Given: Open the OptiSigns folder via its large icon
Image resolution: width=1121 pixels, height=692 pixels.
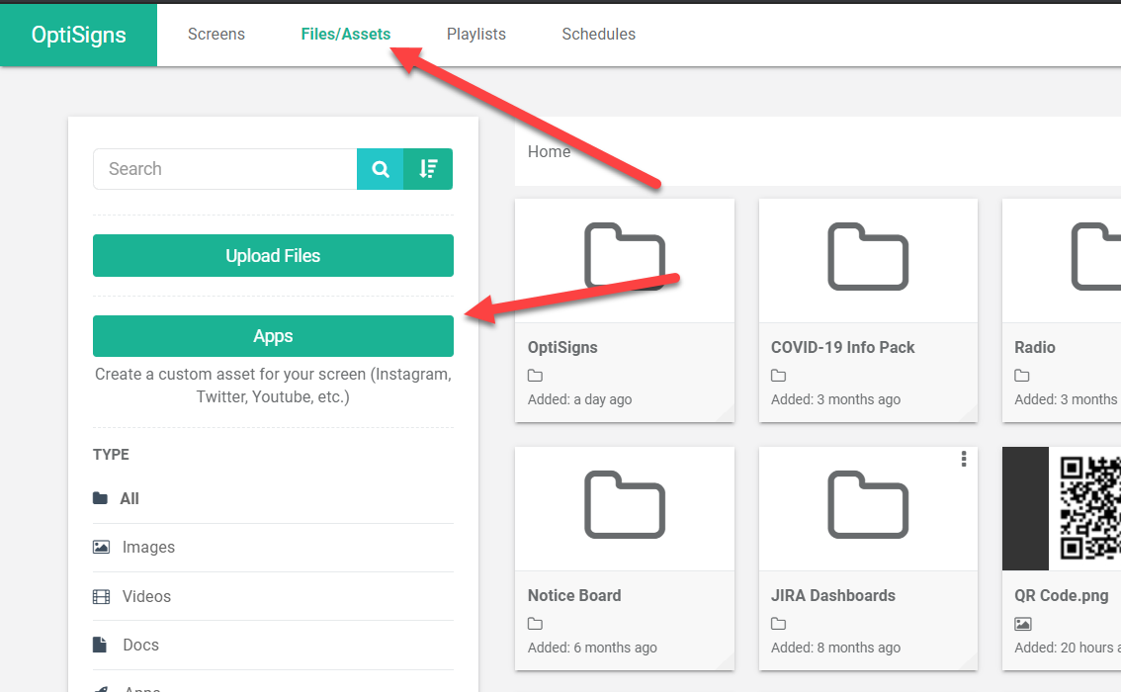Looking at the screenshot, I should pyautogui.click(x=625, y=257).
